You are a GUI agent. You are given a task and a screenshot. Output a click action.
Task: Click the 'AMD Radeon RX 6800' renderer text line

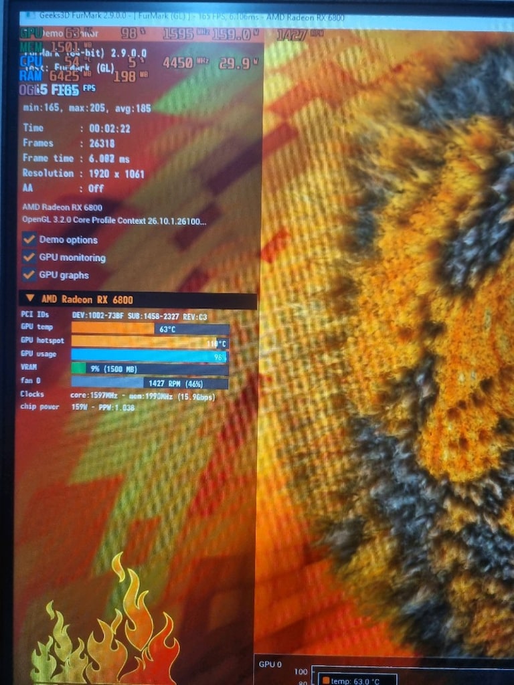click(62, 207)
